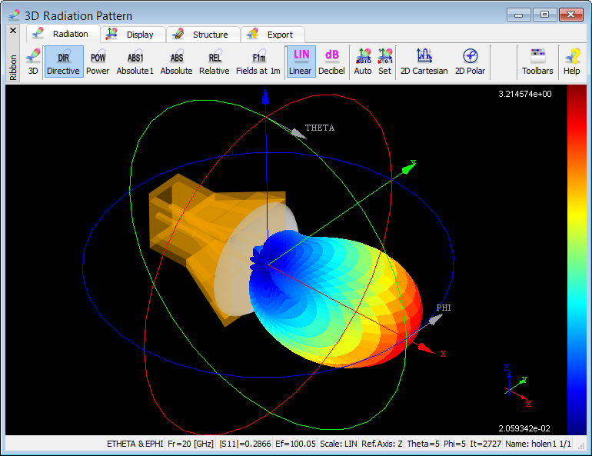Toggle Decibel scale mode
The height and width of the screenshot is (456, 592).
[331, 62]
